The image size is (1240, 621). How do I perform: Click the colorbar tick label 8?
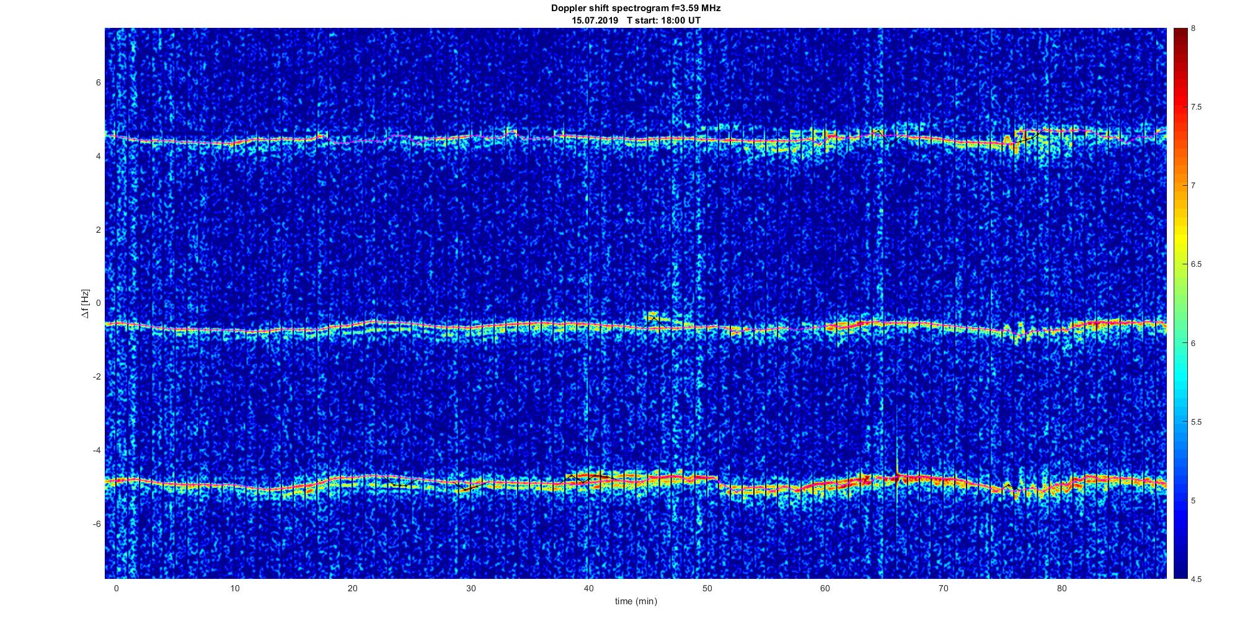(x=1193, y=28)
